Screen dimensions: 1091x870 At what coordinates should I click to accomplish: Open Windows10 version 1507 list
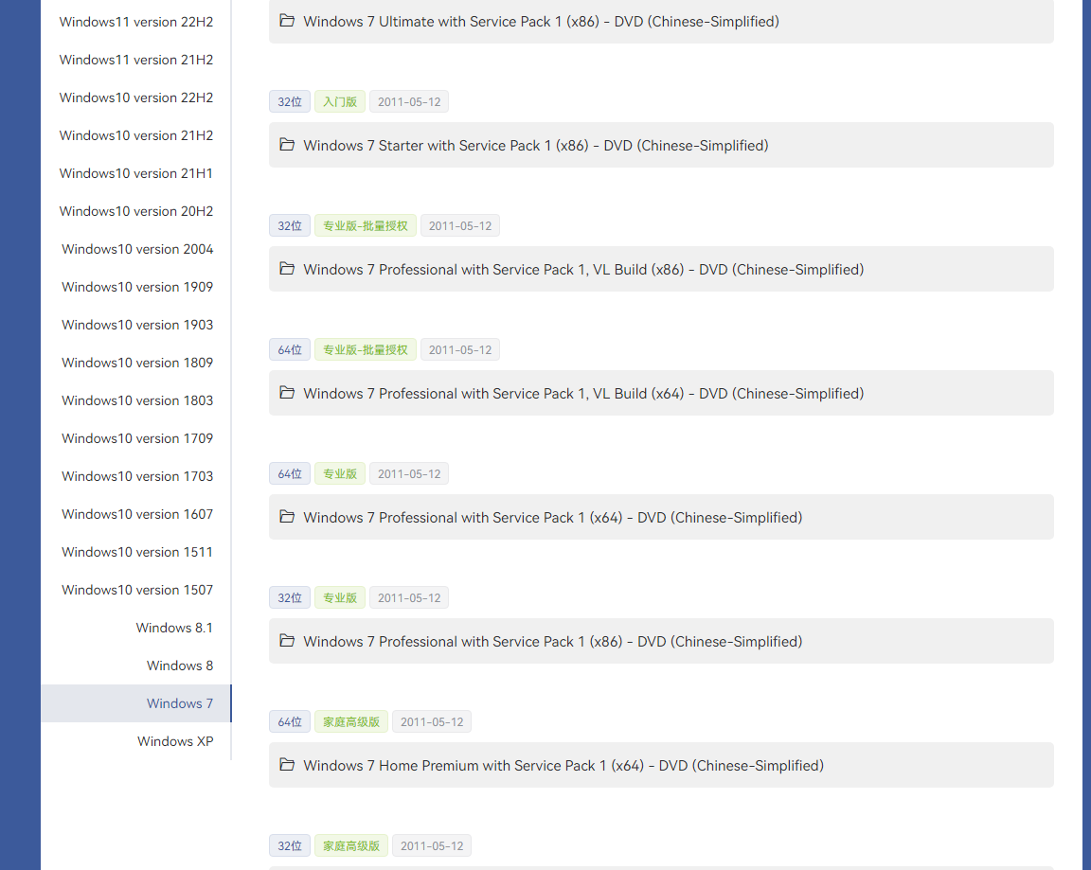click(137, 591)
